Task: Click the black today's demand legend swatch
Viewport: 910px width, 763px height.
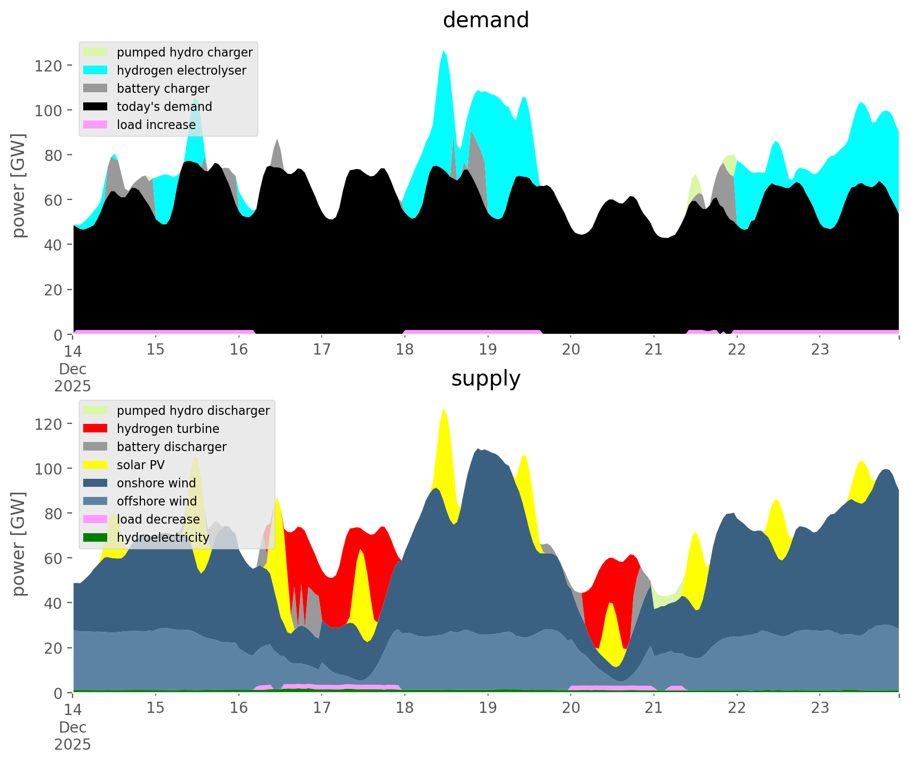Action: [96, 107]
